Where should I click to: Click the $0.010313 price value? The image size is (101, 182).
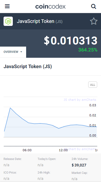(71, 41)
